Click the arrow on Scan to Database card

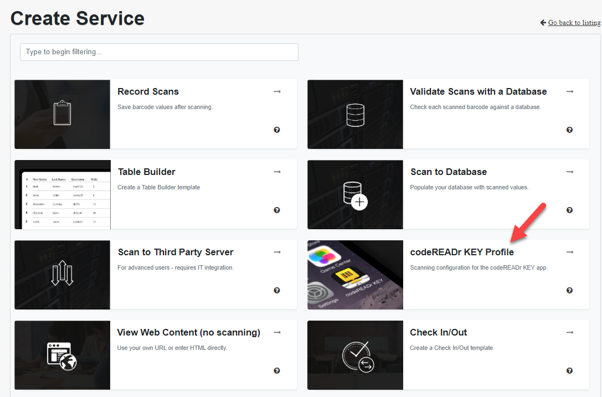pos(570,172)
